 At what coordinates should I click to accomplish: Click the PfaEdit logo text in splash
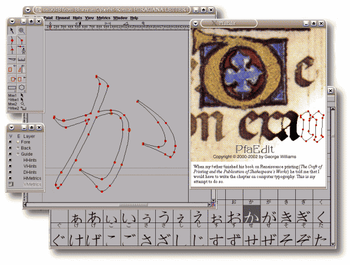254,149
